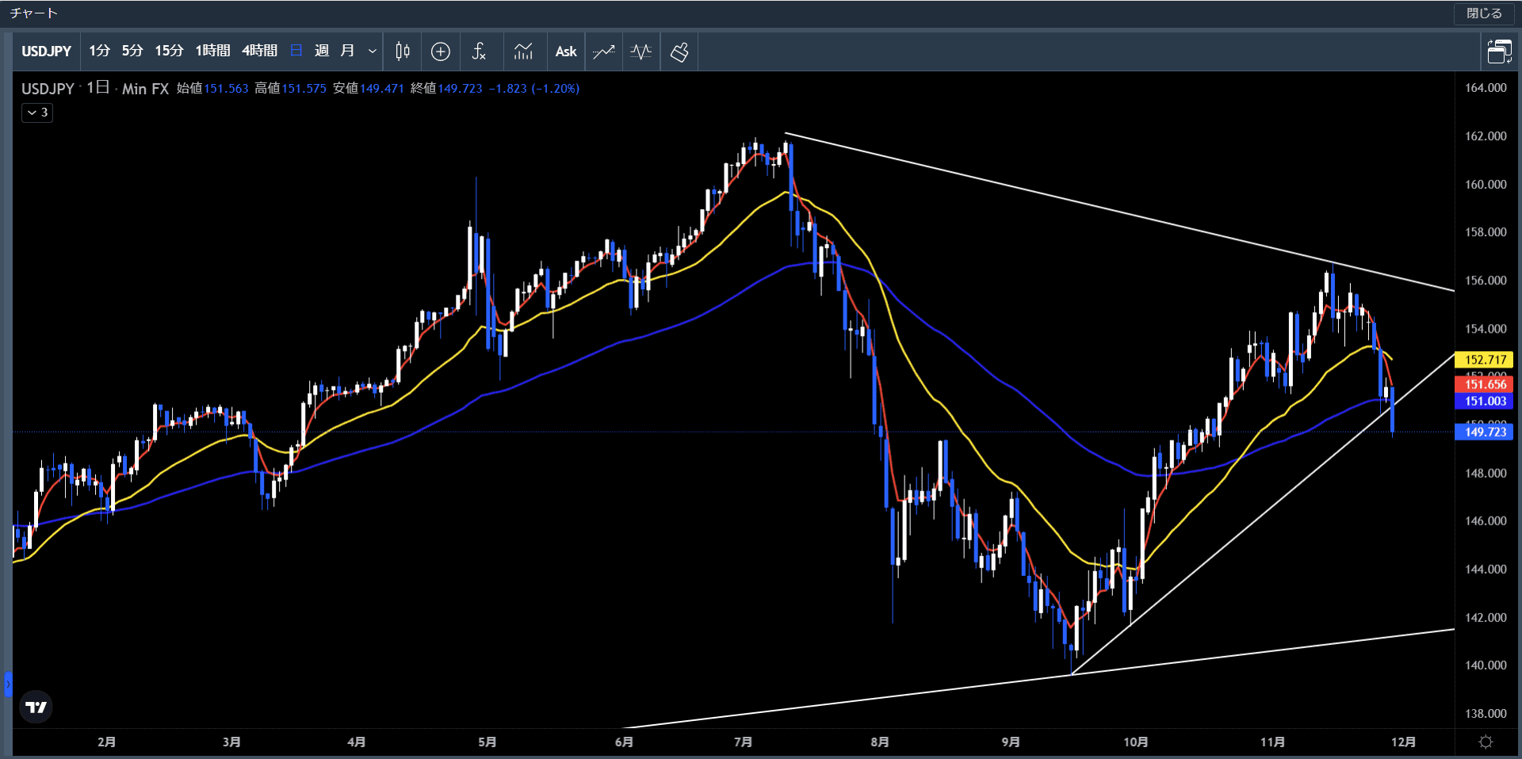Screen dimensions: 1522x759
Task: Click the 終値149.723 value in legend
Action: (x=446, y=89)
